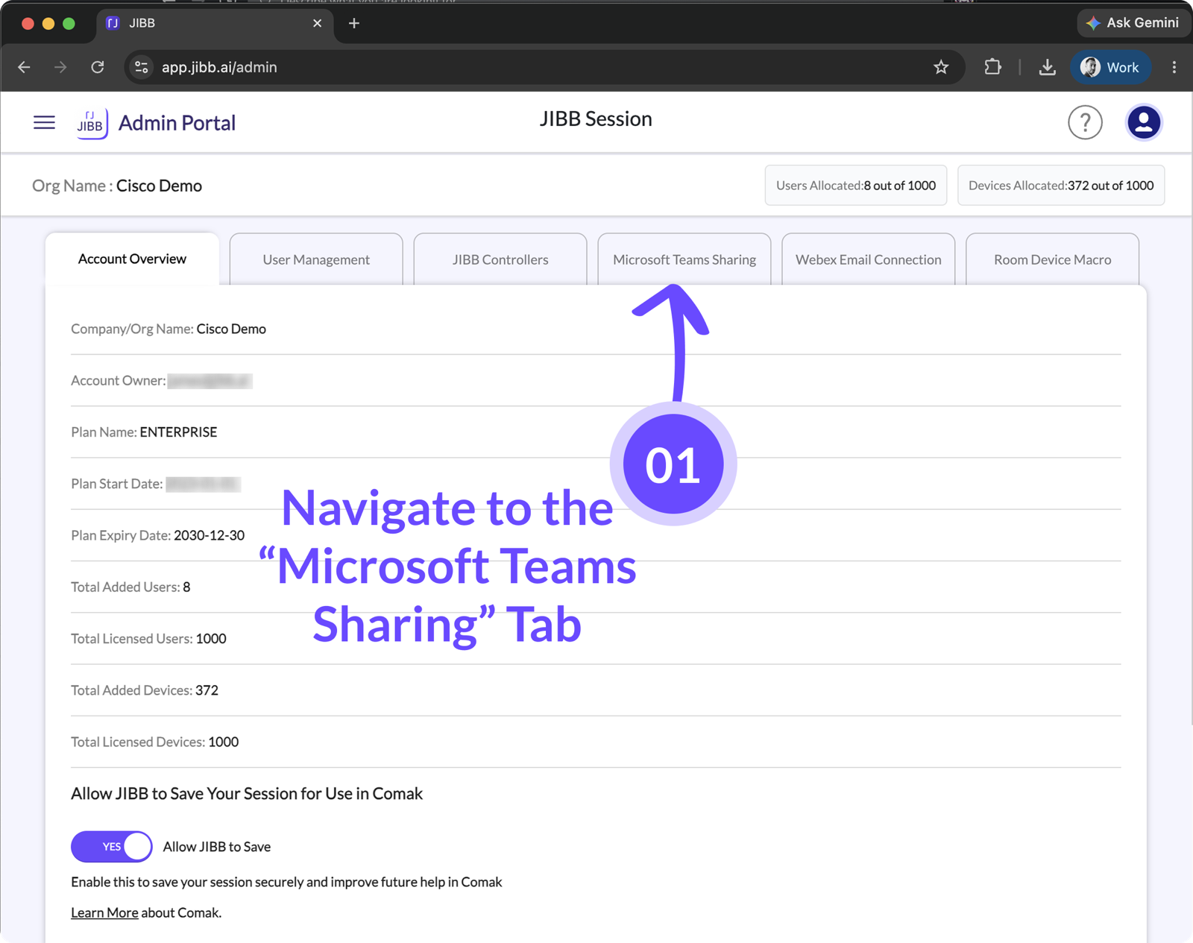
Task: Close the JIBB browser tab
Action: coord(317,23)
